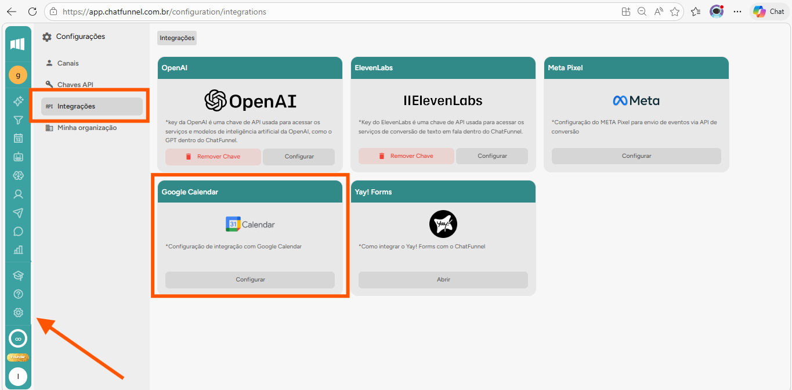This screenshot has width=792, height=390.
Task: Open the contacts person icon in sidebar
Action: point(18,194)
